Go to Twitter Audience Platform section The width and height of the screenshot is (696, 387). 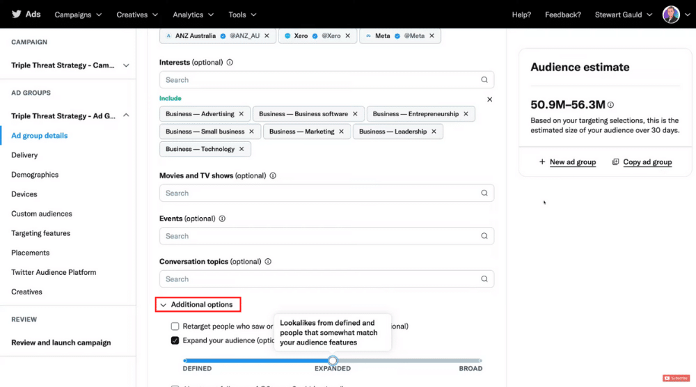click(54, 272)
